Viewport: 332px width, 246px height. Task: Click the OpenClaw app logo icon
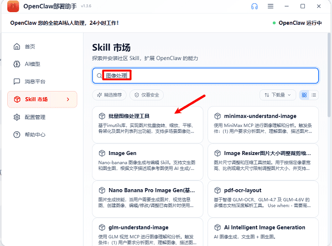(x=13, y=6)
